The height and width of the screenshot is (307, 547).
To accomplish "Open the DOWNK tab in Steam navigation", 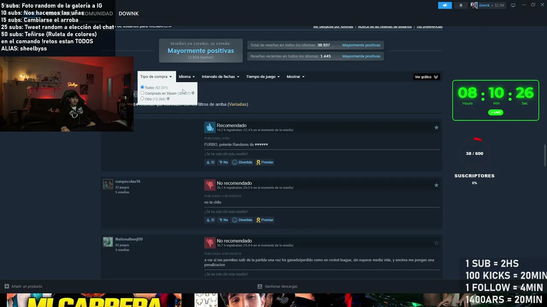I will [129, 14].
